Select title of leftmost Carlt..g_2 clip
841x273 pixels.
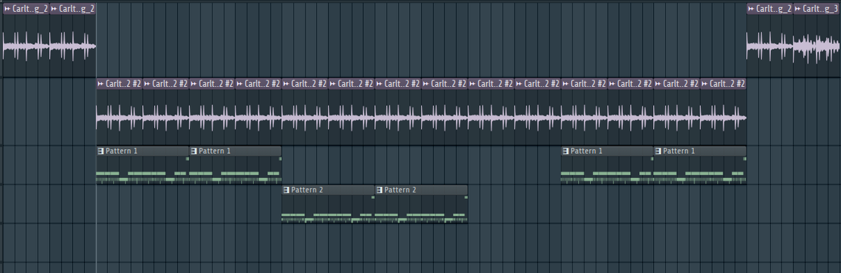[29, 9]
